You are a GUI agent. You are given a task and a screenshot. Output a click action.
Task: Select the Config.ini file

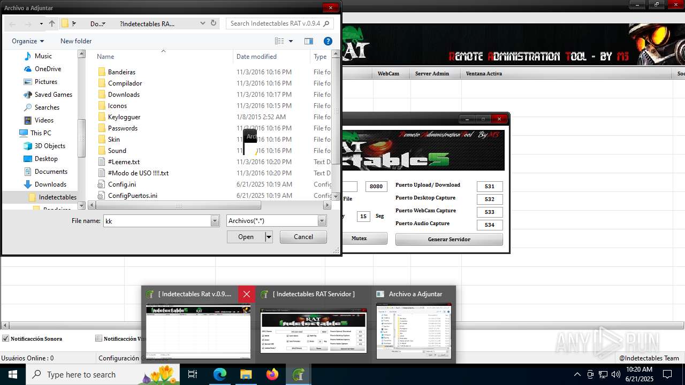(x=122, y=184)
